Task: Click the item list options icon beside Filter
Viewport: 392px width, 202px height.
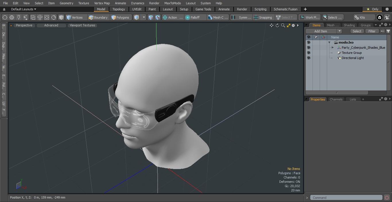Action: pos(383,31)
